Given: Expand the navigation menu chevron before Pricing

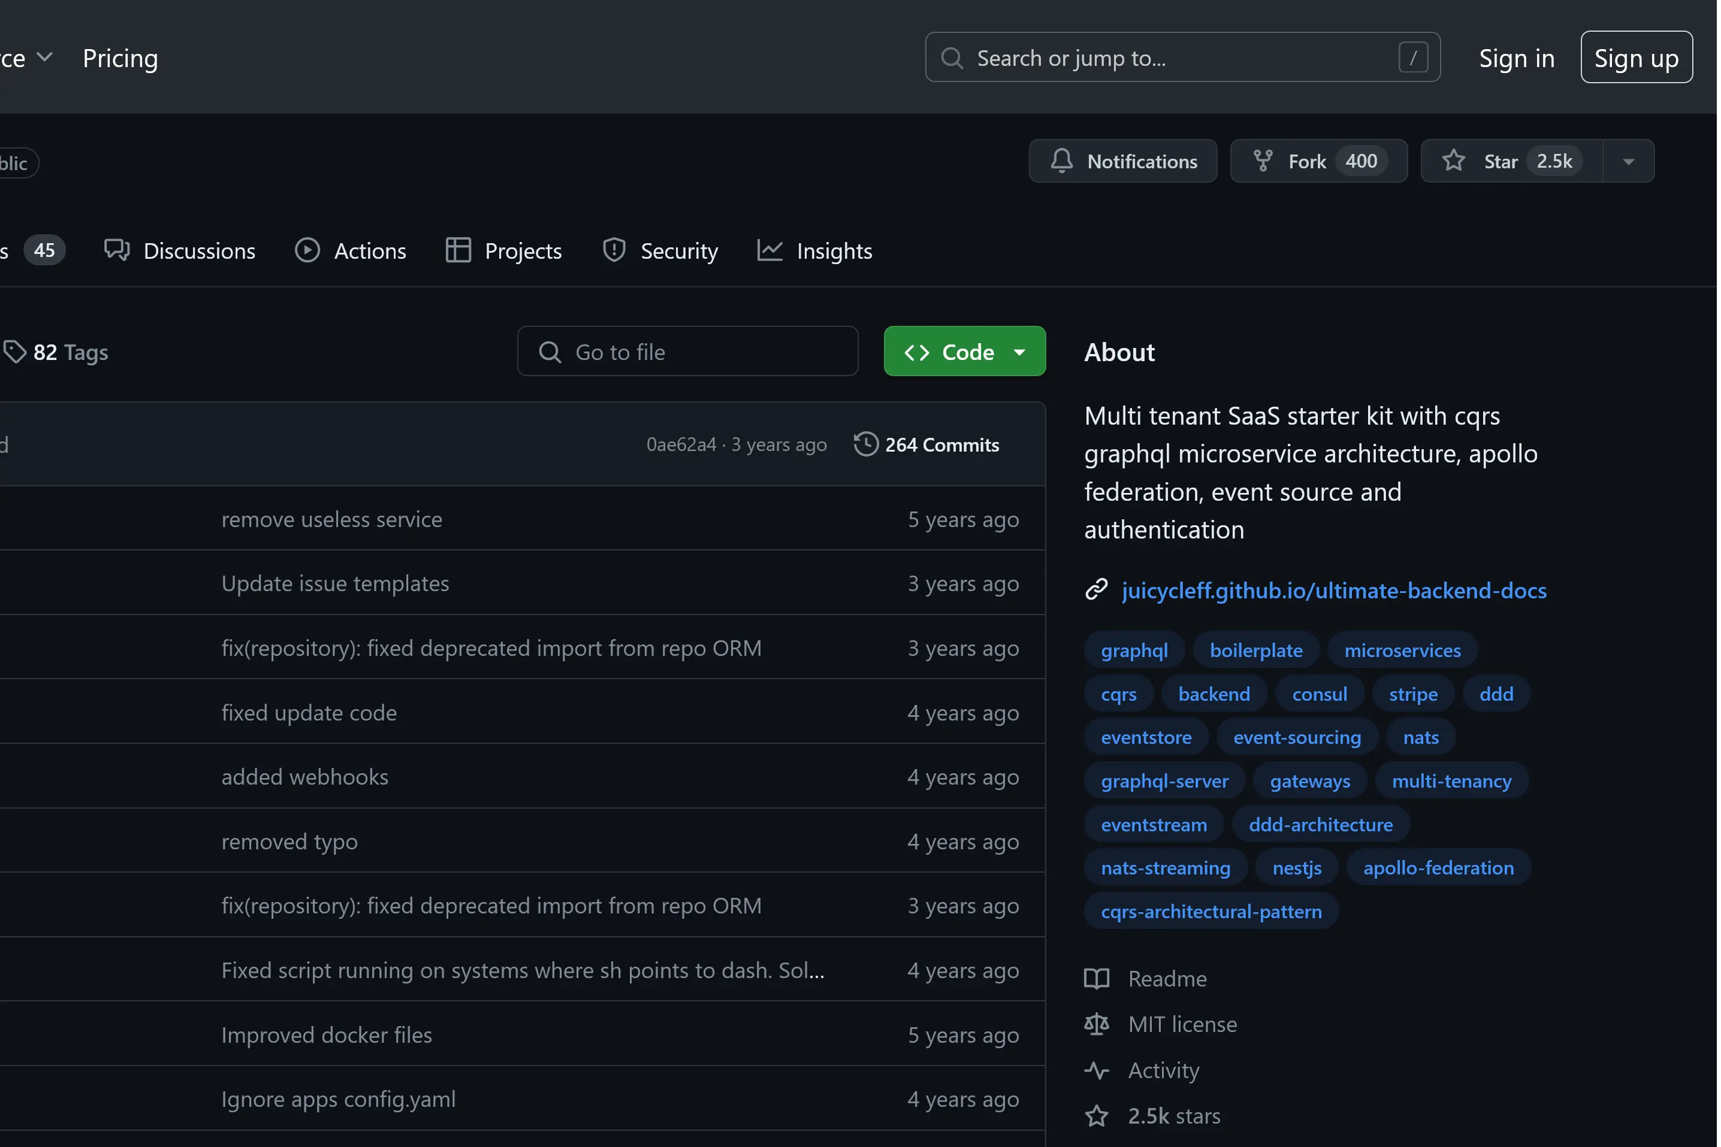Looking at the screenshot, I should click(44, 57).
